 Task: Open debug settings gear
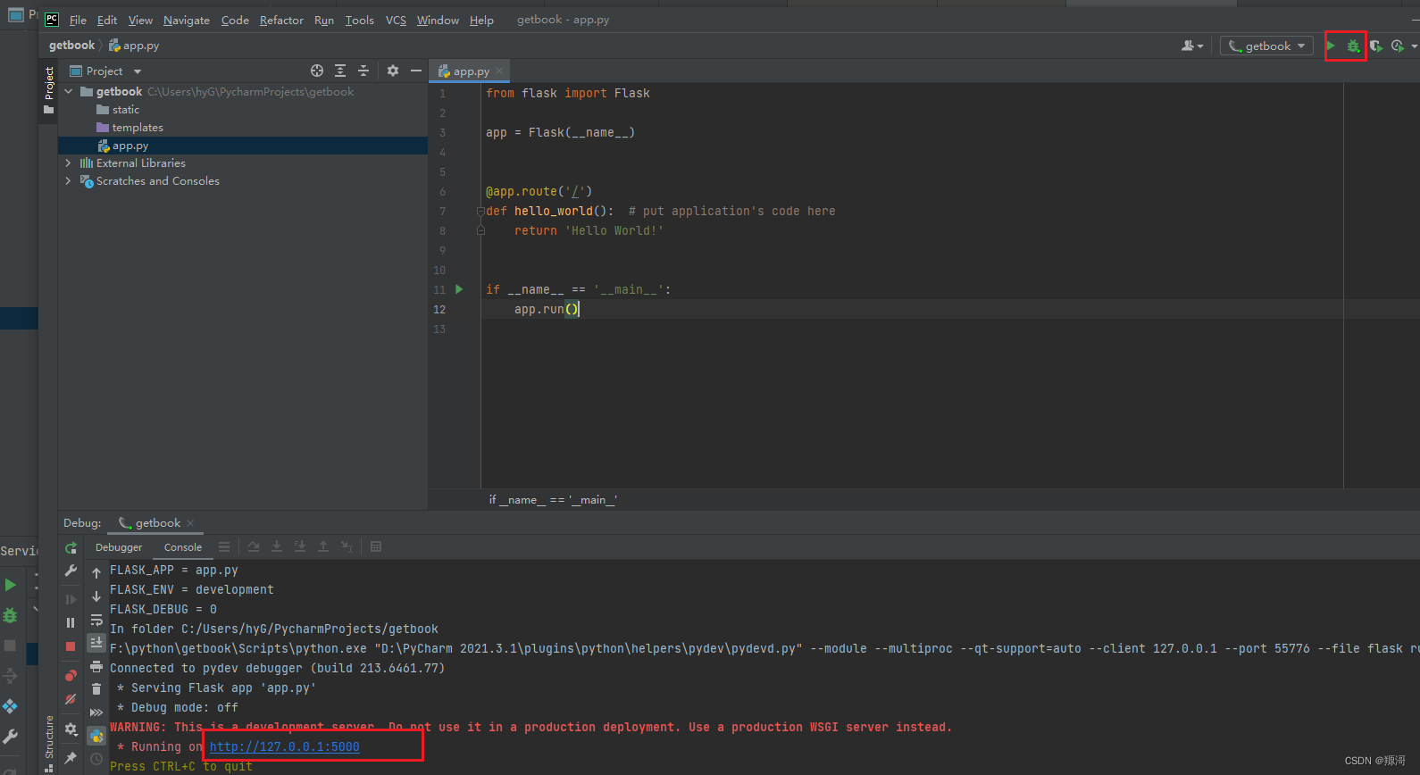point(71,729)
